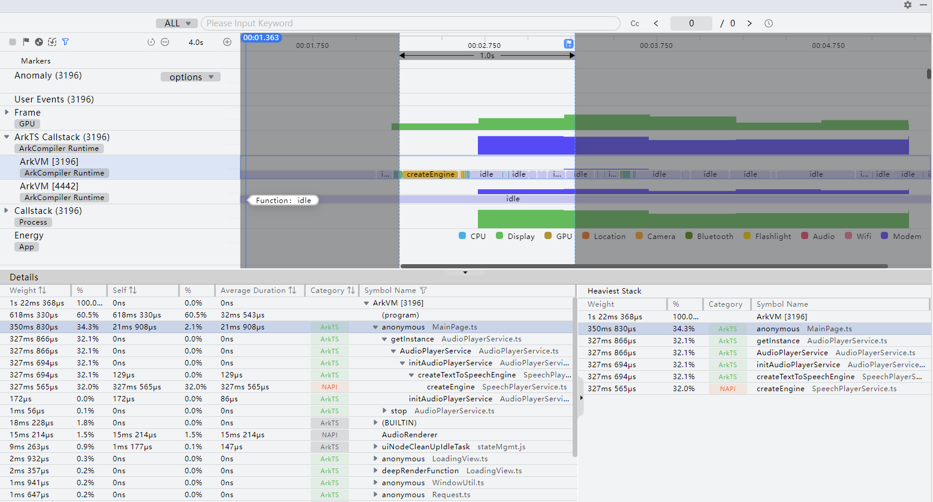Select the (program) row in Details
Image resolution: width=933 pixels, height=502 pixels.
point(287,315)
